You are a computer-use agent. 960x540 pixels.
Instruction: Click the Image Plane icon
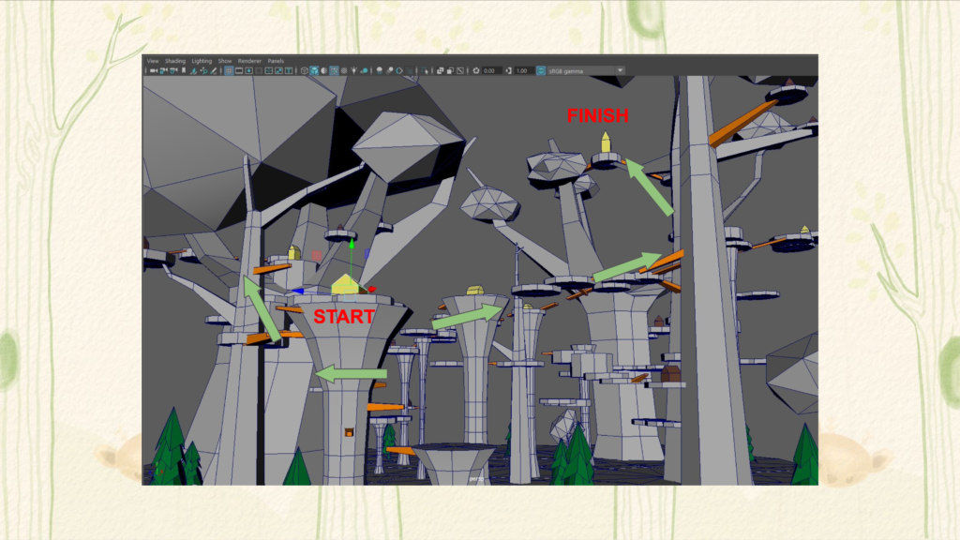pyautogui.click(x=193, y=71)
